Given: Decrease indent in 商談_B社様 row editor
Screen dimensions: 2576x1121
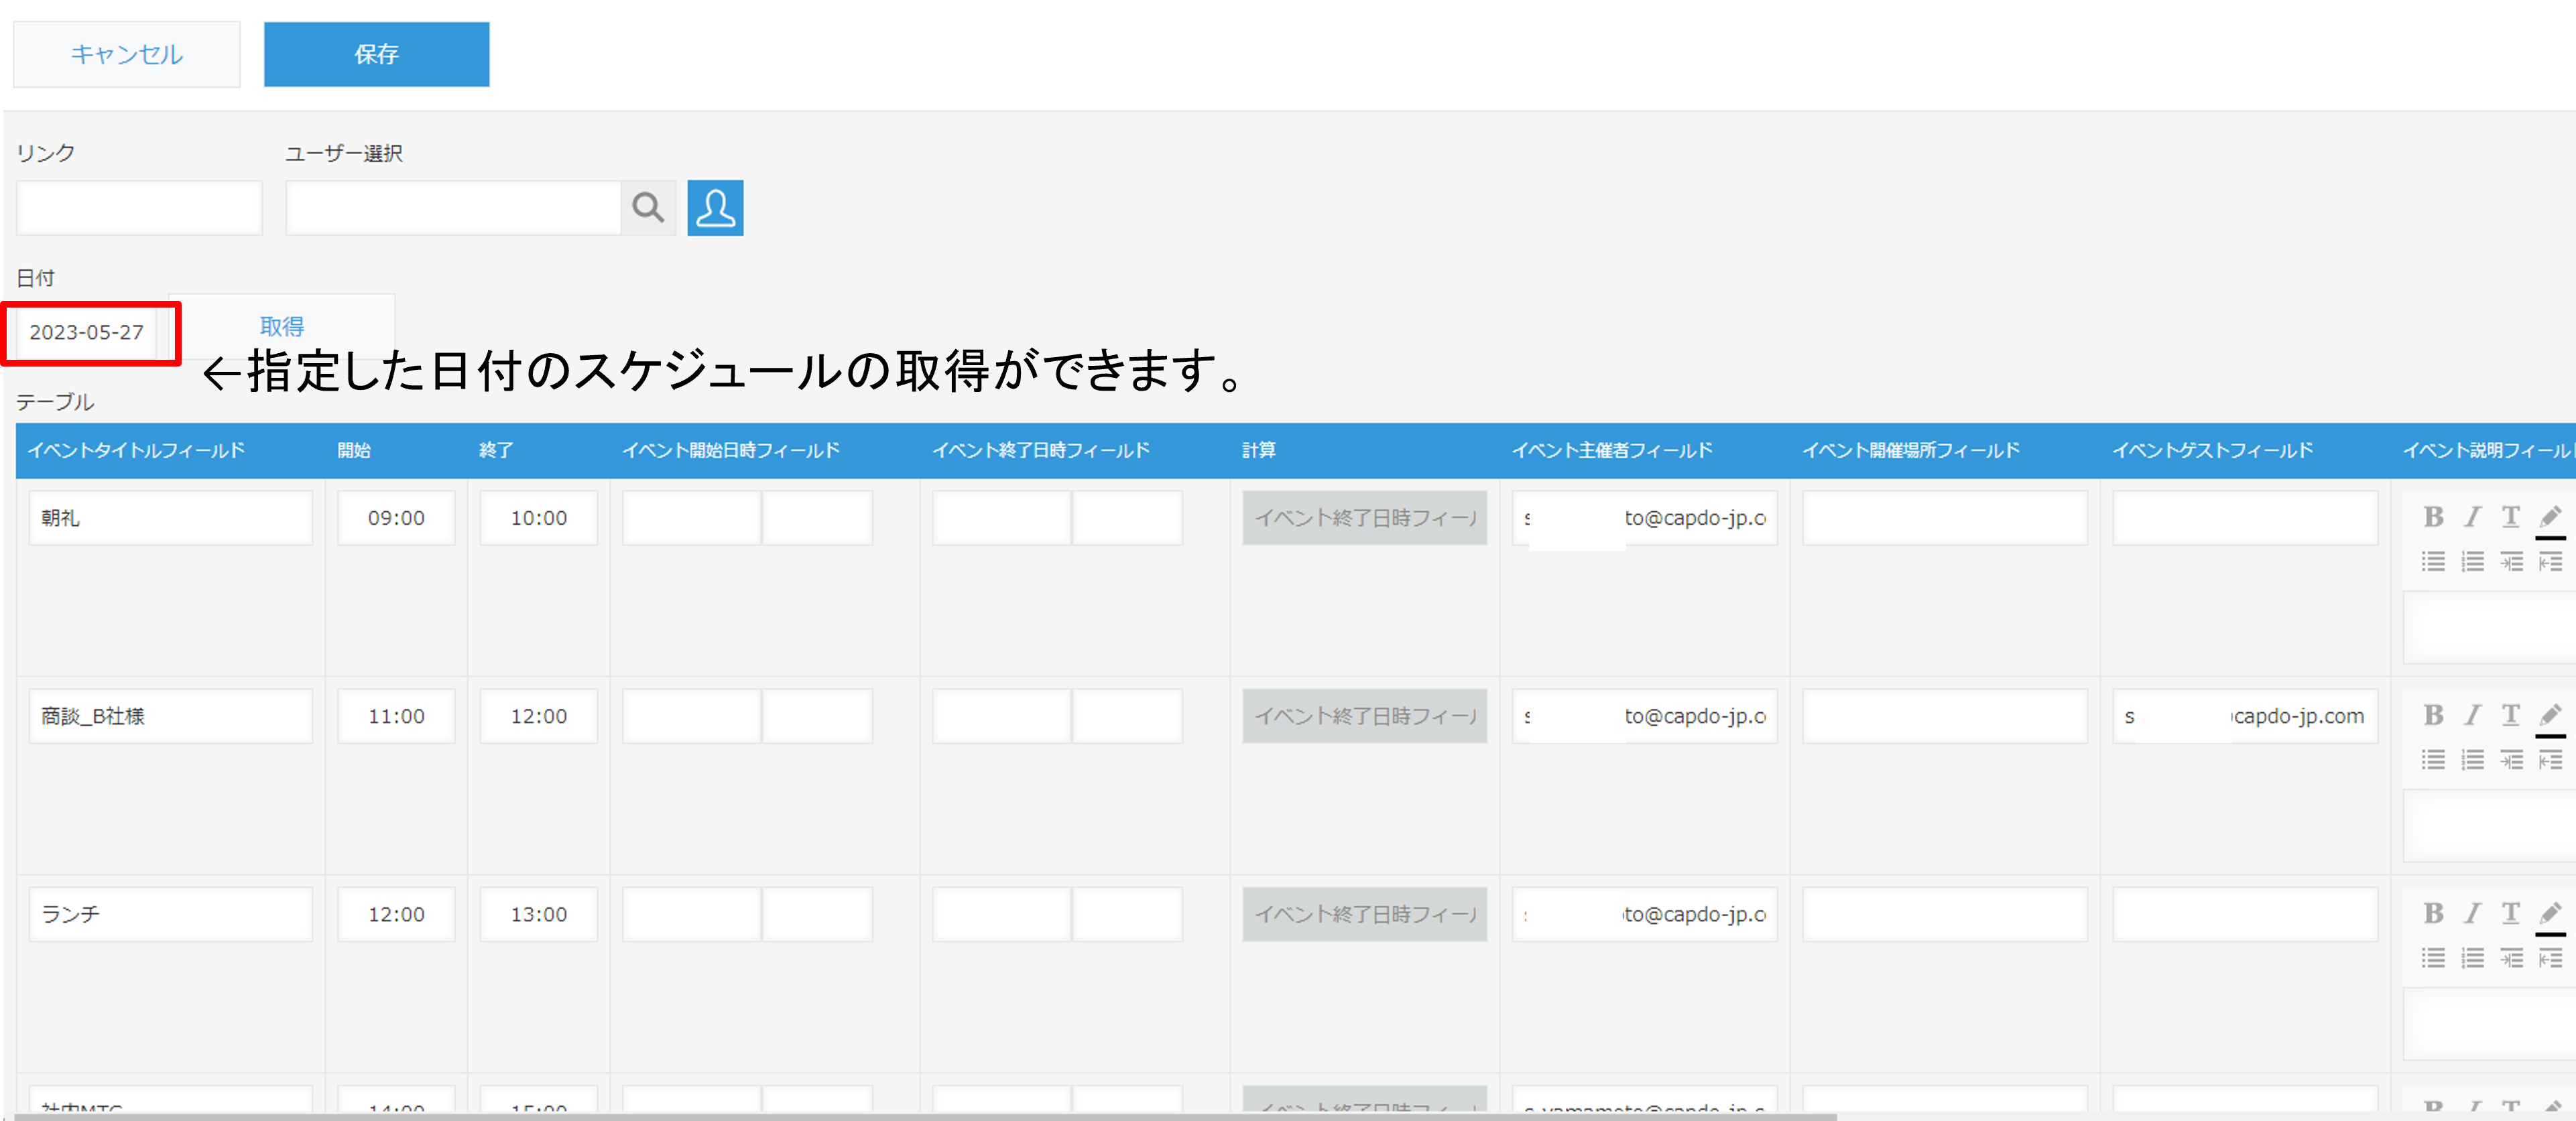Looking at the screenshot, I should 2550,760.
